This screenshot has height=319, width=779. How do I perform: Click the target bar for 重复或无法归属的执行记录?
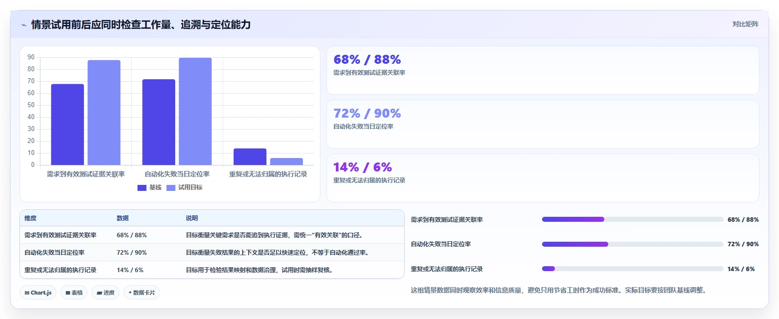pos(286,161)
